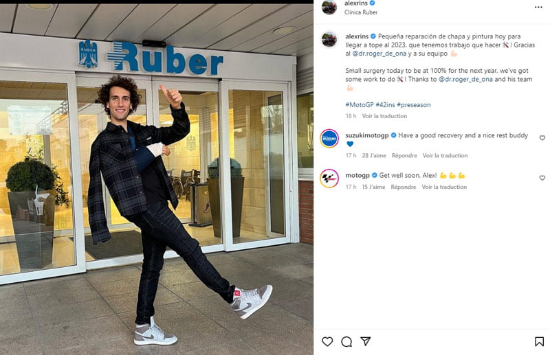Open the comment bubble icon
Screen dimensions: 550x355
[346, 341]
